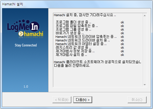Click the yellow hamachi logo icon
Screen dimensions: 153x109
point(21,34)
